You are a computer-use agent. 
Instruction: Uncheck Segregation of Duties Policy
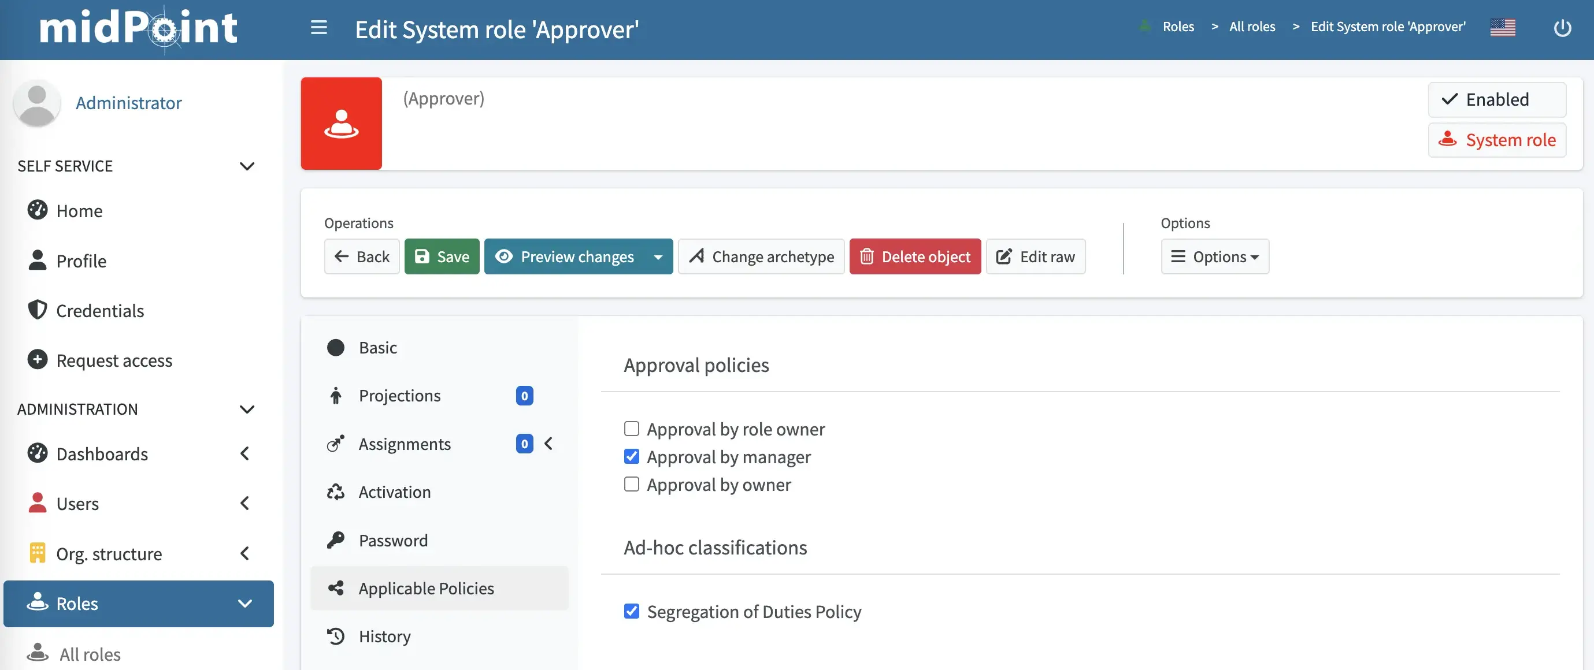tap(631, 611)
